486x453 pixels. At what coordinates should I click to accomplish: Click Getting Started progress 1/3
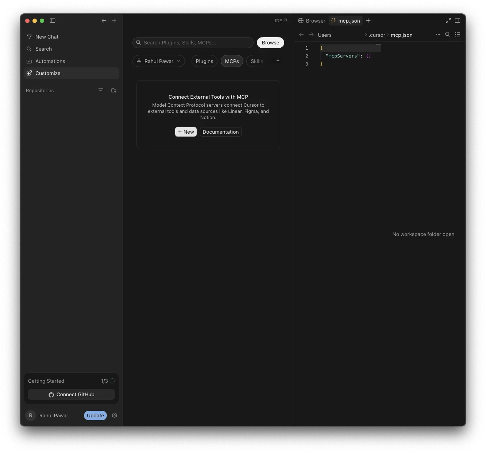tap(108, 381)
